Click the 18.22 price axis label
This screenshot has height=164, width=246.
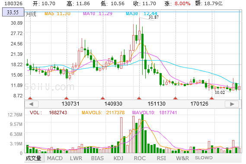click(16, 64)
